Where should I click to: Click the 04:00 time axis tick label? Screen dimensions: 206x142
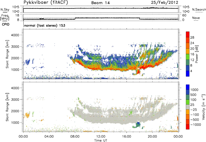pos(49,137)
